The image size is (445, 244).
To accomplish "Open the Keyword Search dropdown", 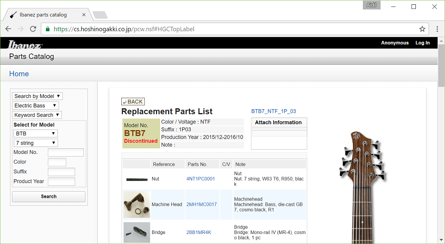I will pyautogui.click(x=37, y=115).
